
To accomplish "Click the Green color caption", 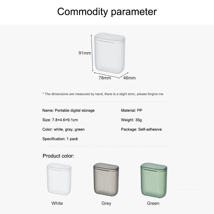I will [153, 203].
